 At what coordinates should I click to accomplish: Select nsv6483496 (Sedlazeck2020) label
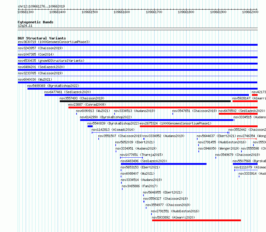144,161
